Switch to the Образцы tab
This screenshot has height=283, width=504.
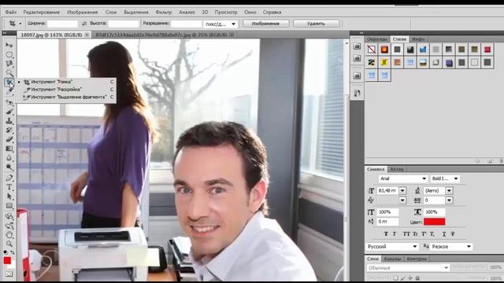pos(377,39)
